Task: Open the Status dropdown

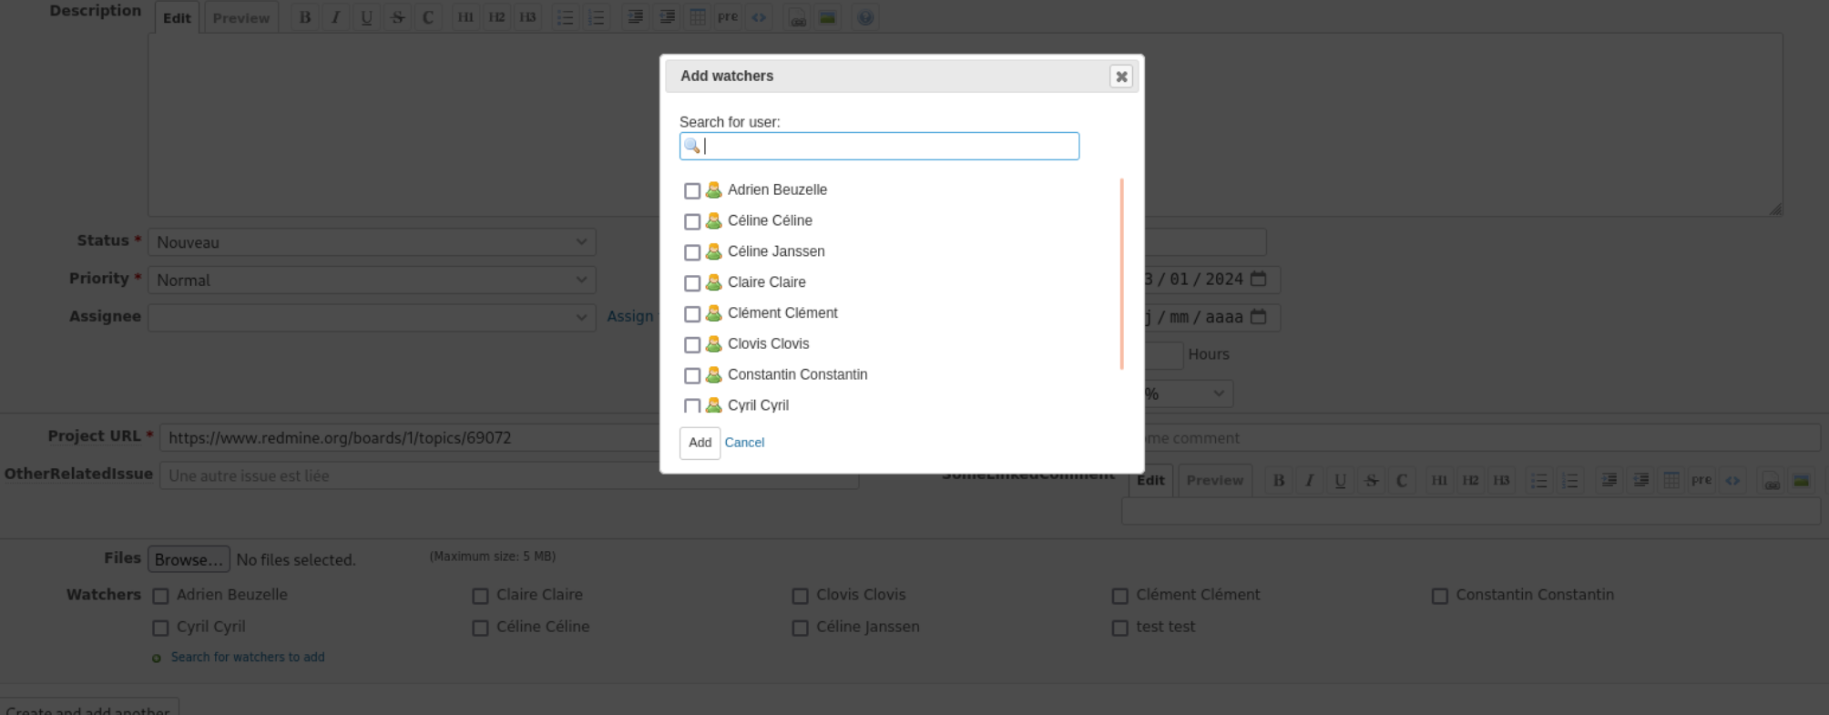Action: pyautogui.click(x=372, y=242)
